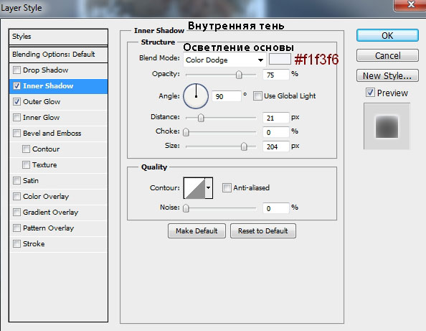Enable the Satin checkbox

[16, 180]
